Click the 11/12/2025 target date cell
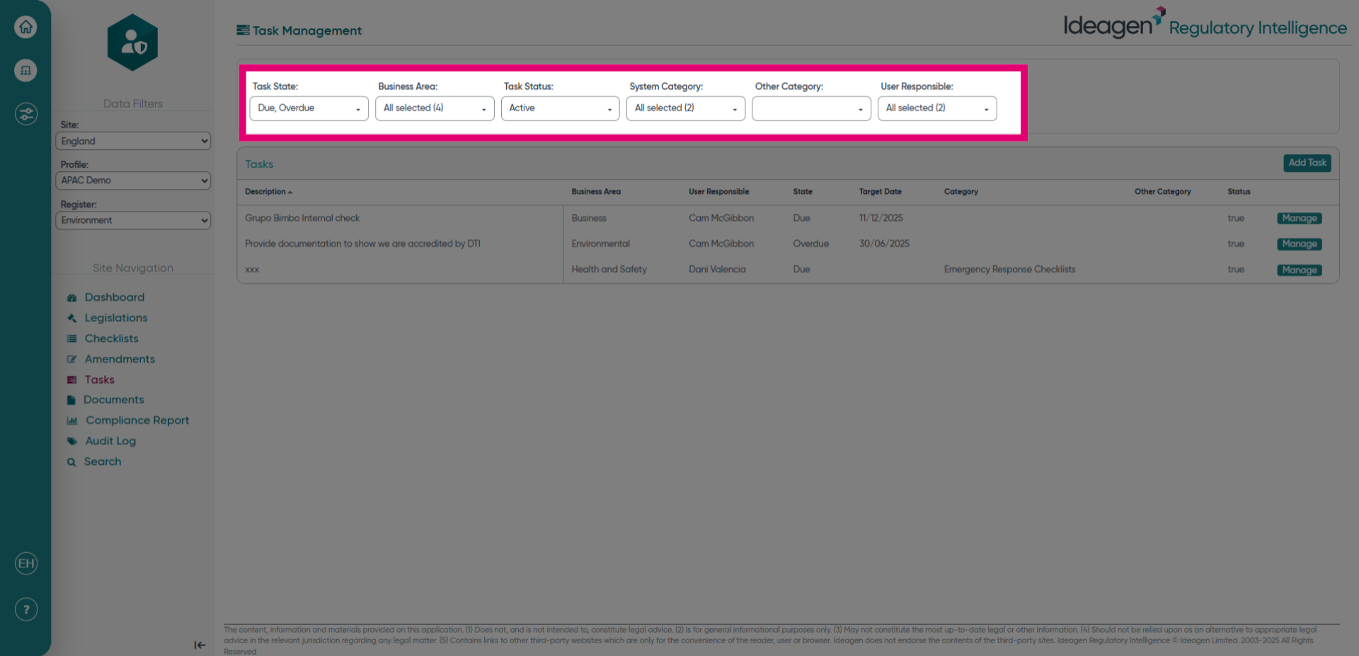 [881, 218]
